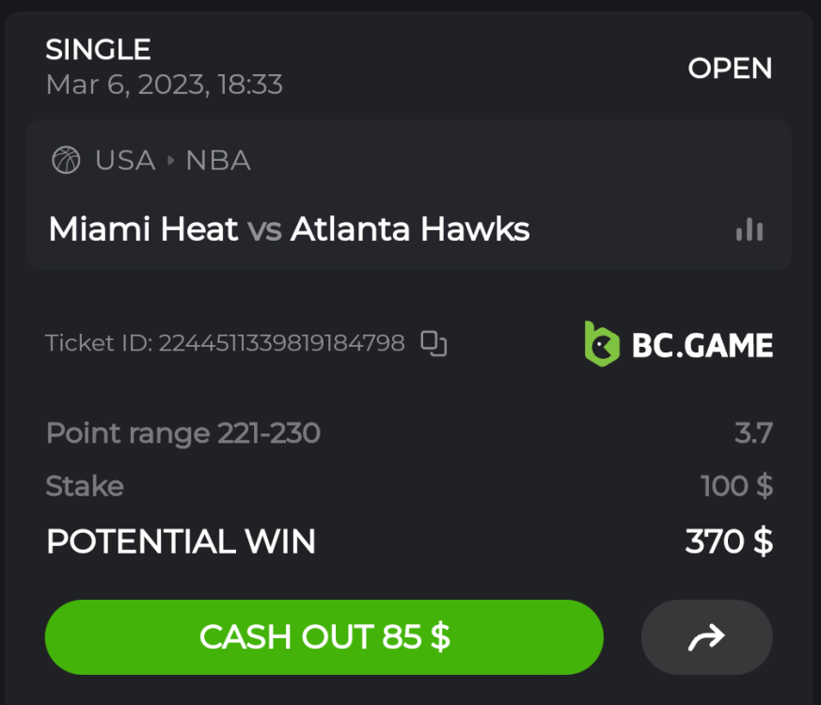Image resolution: width=821 pixels, height=705 pixels.
Task: Click the 370 $ potential win amount
Action: click(x=729, y=541)
